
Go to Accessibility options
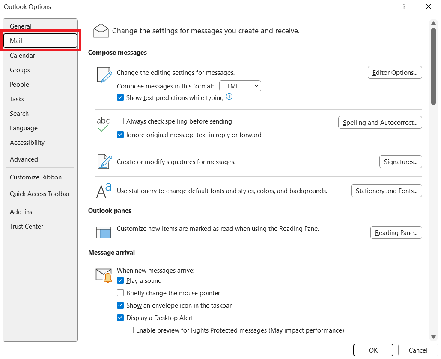[40, 143]
